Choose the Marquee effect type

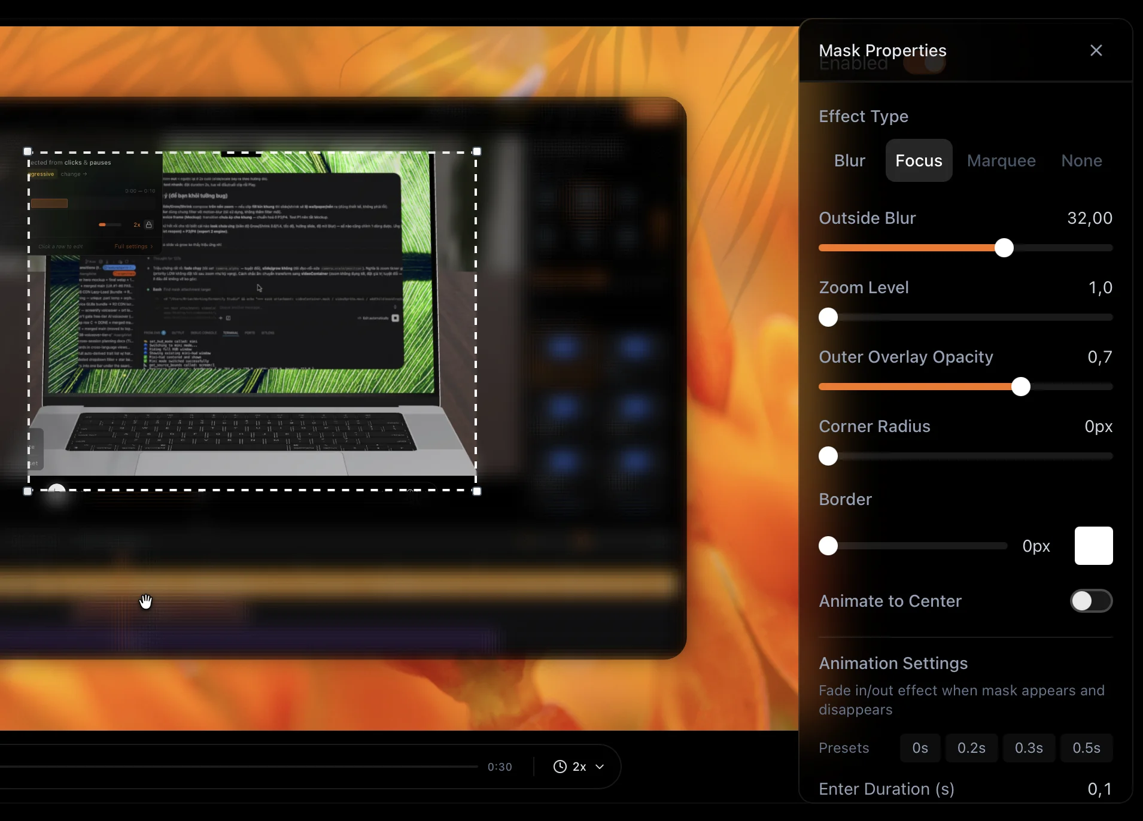tap(1001, 160)
